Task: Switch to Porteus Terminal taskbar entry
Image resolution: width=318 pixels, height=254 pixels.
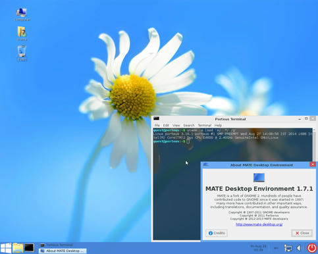Action: (x=57, y=245)
